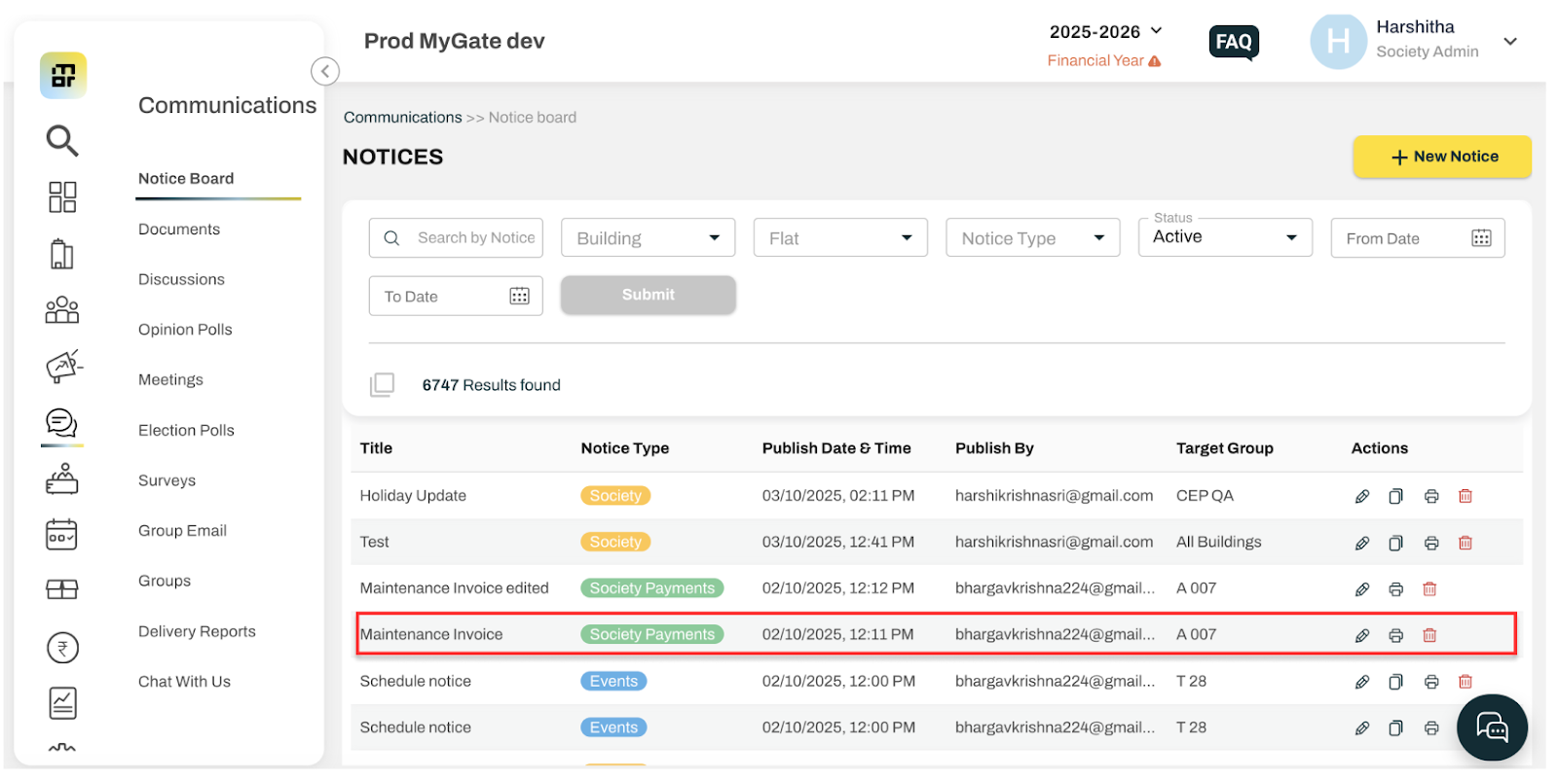Viewport: 1558px width, 780px height.
Task: Open the chat support bubble icon
Action: point(1492,727)
